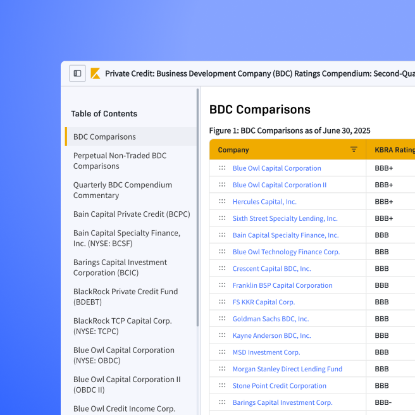Viewport: 415px width, 415px height.
Task: Grab the drag handle for Blue Owl Capital Corporation
Action: [x=222, y=168]
